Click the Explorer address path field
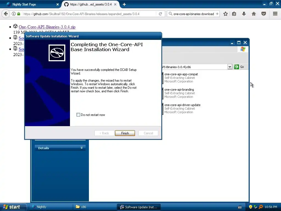Screen dimensions: 281x211 click(194, 67)
